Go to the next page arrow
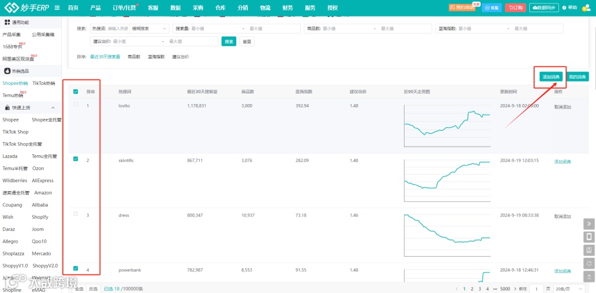Screen dimensions: 596x293 click(x=515, y=289)
